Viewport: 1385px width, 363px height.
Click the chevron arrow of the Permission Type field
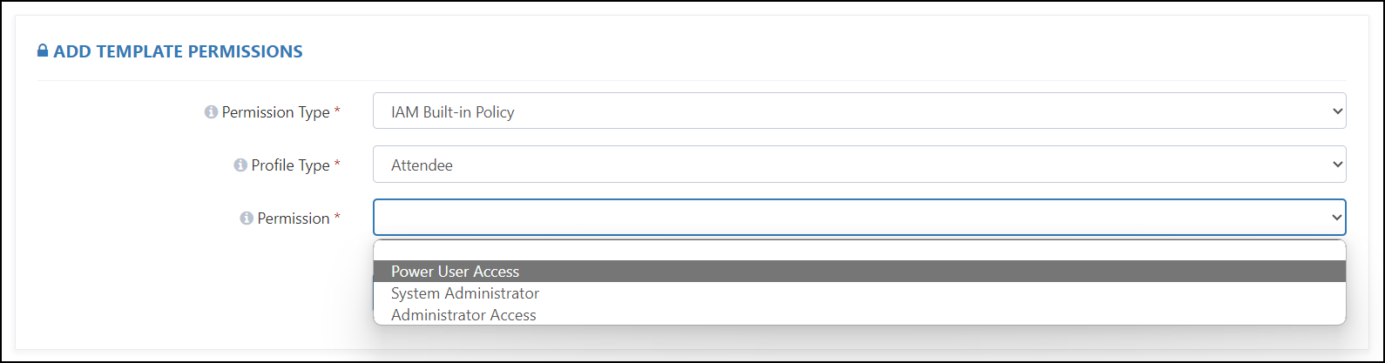pos(1337,111)
